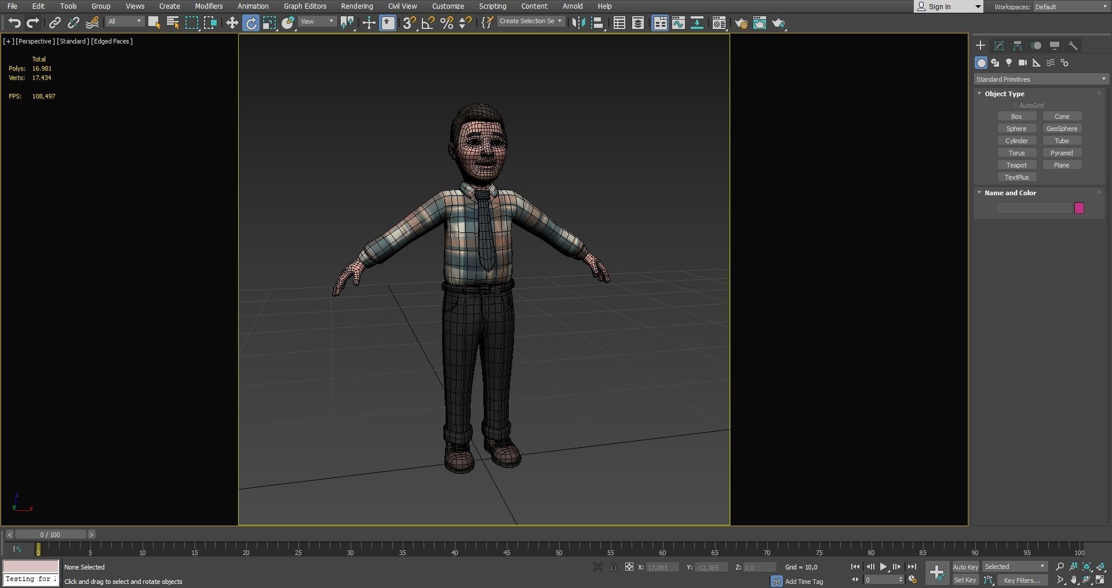Open the File menu
The image size is (1112, 588).
point(12,6)
